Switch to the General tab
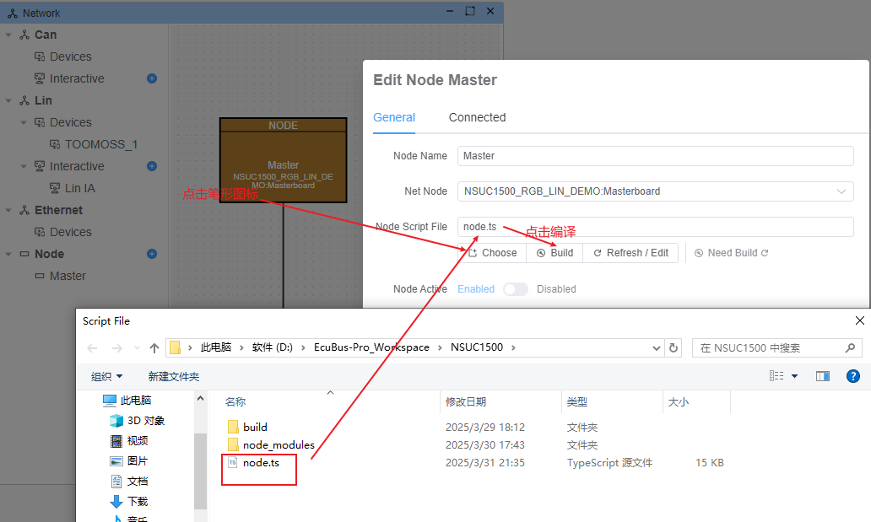 click(x=394, y=117)
